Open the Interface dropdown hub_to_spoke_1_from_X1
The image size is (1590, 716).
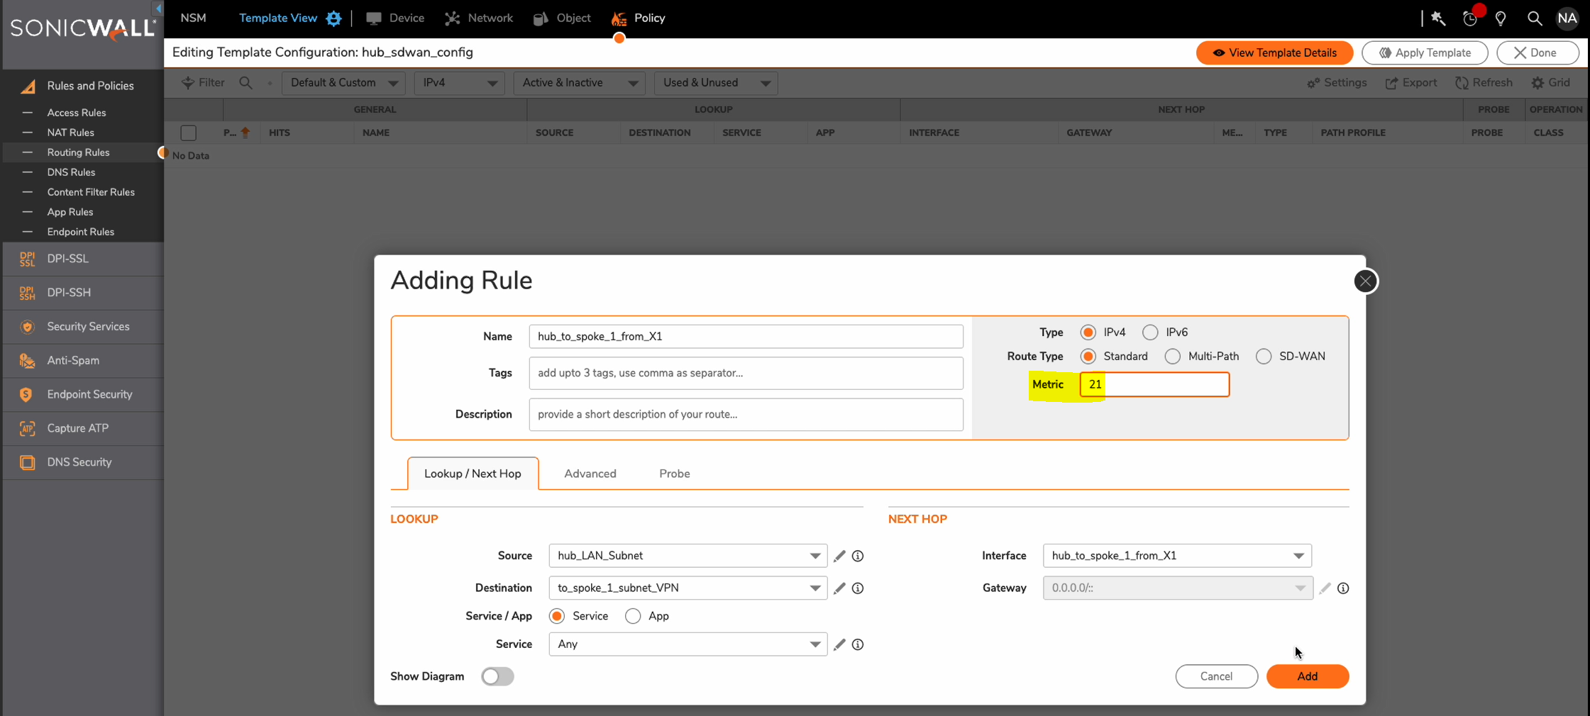click(x=1177, y=556)
